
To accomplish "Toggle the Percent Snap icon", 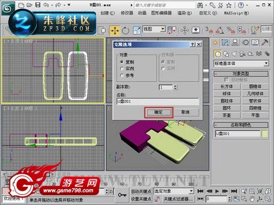I will (231, 30).
